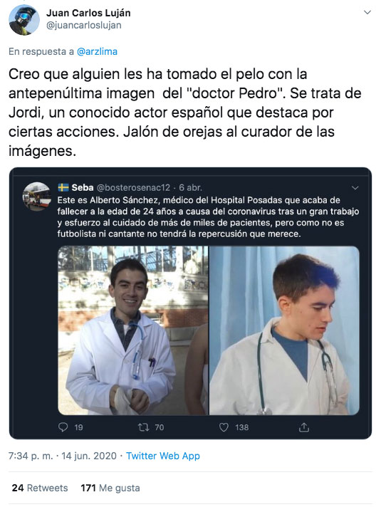View the 171 Me gusta list
Viewport: 381px width, 507px height.
pyautogui.click(x=110, y=488)
